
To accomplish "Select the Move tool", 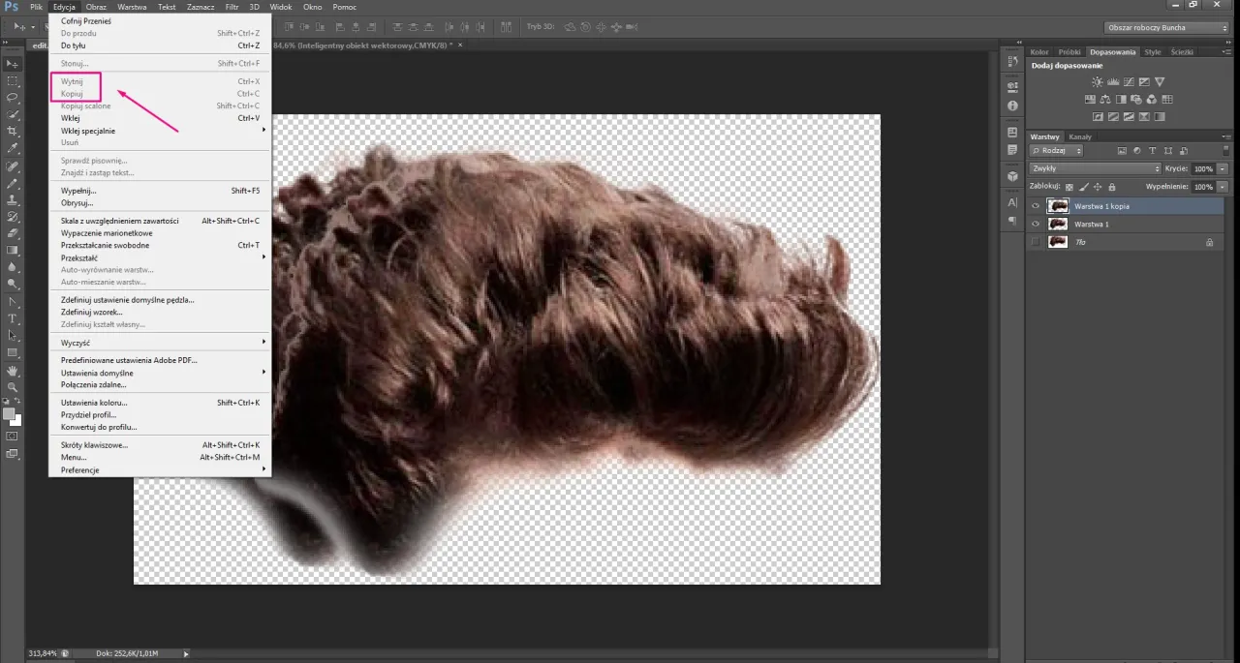I will click(13, 63).
